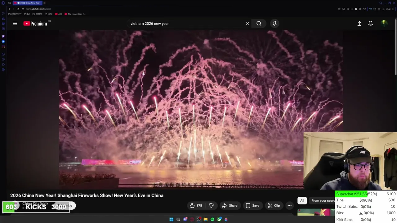Open Spotify from the taskbar
The height and width of the screenshot is (223, 397).
[x=212, y=219]
